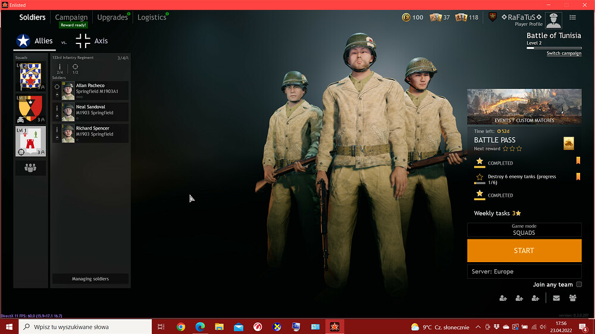Open the notification center icon
This screenshot has height=334, width=595.
pyautogui.click(x=583, y=327)
